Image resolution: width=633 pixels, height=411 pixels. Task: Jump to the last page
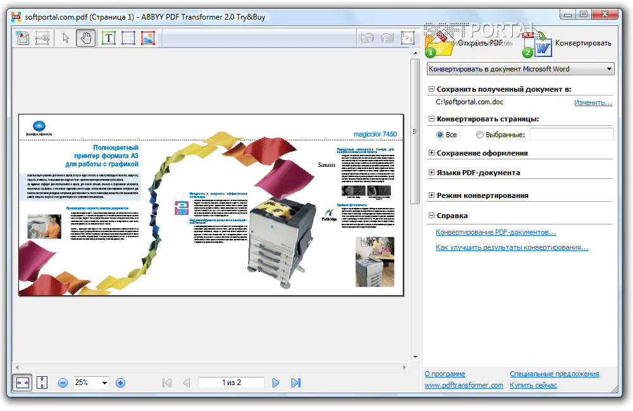[296, 383]
